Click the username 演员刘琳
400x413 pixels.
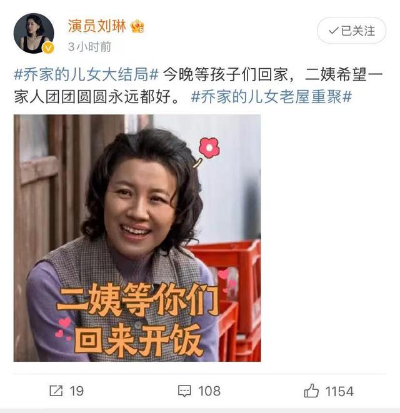pyautogui.click(x=97, y=26)
